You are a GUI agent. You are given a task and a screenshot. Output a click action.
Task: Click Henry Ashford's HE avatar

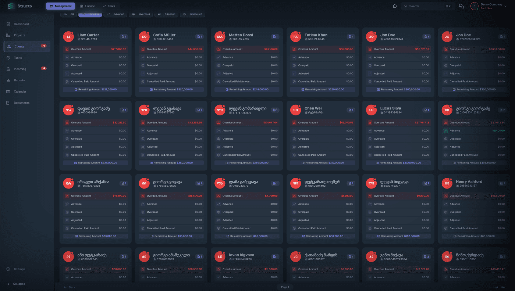(x=447, y=183)
